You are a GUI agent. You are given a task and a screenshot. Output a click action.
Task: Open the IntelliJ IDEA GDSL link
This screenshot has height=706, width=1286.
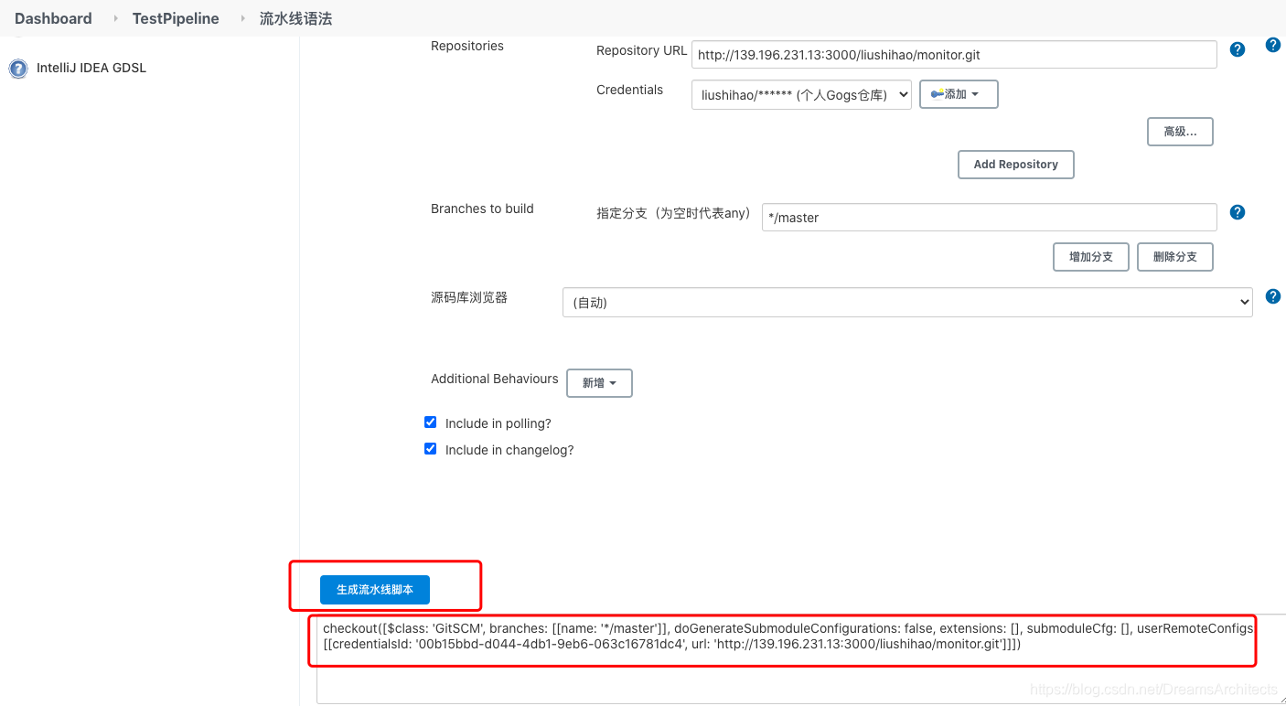pyautogui.click(x=91, y=68)
